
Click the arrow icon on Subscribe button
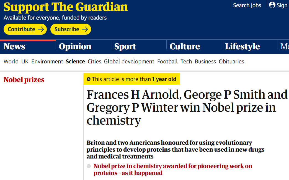[85, 29]
